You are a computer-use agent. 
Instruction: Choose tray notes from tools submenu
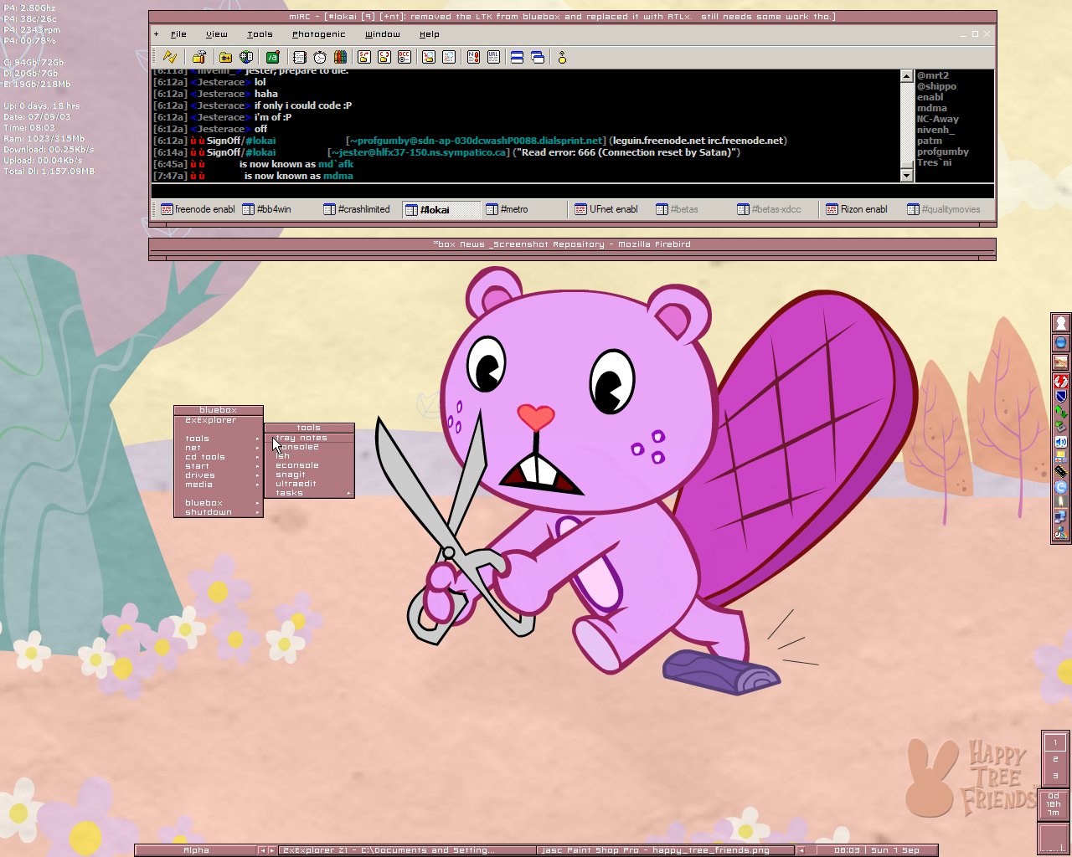point(309,438)
